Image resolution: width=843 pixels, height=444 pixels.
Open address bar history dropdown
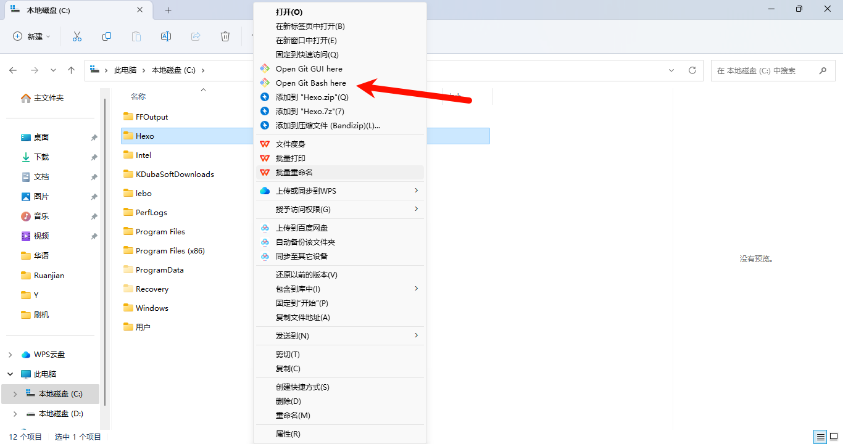coord(671,70)
